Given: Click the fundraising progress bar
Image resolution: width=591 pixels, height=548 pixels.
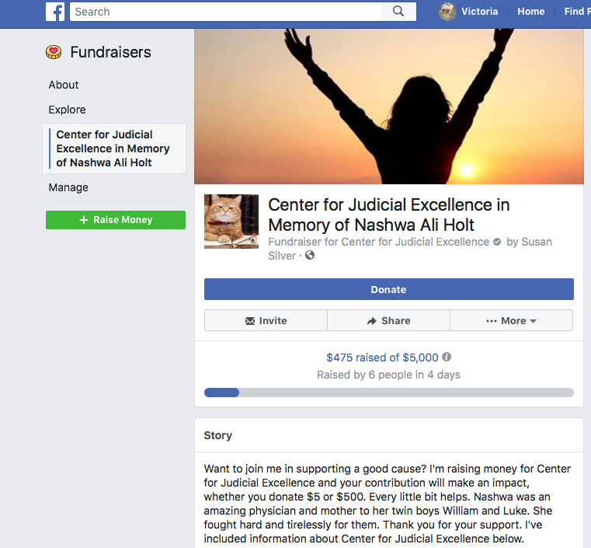Looking at the screenshot, I should pyautogui.click(x=389, y=393).
